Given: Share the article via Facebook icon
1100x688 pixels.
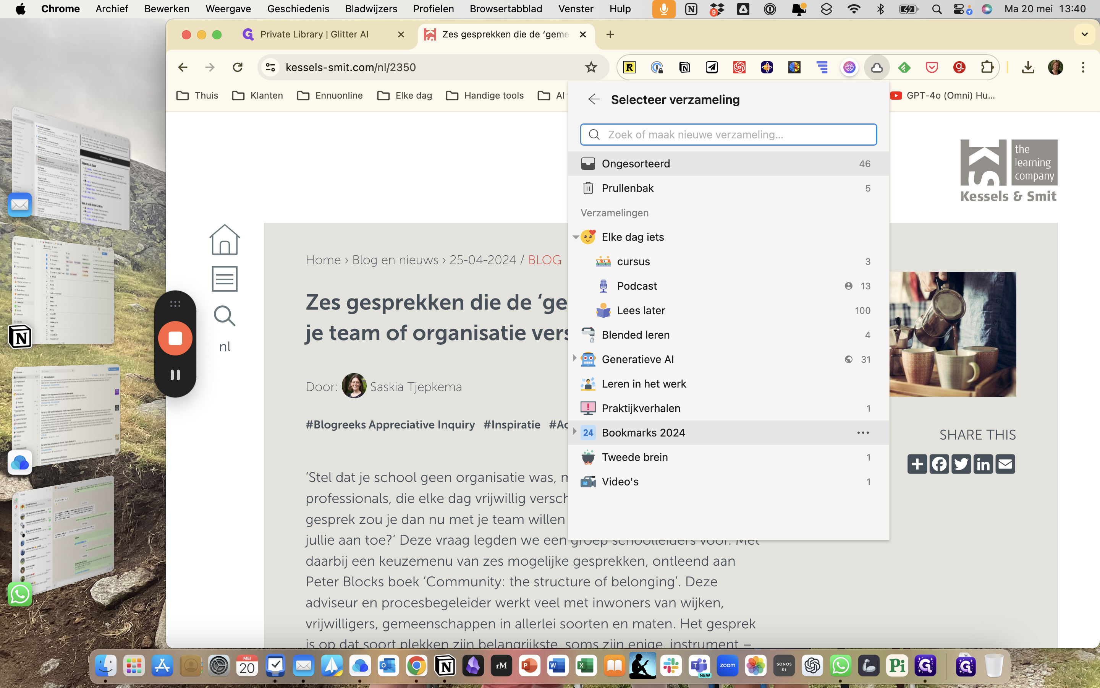Looking at the screenshot, I should pos(939,464).
